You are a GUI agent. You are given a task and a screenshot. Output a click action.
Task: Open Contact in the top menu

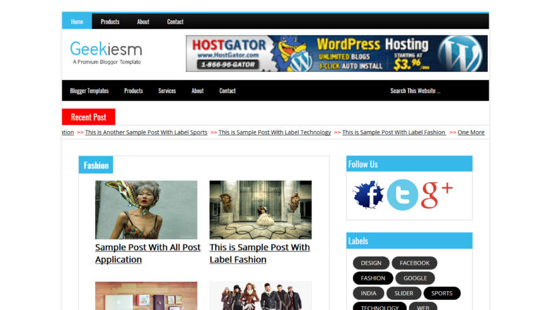point(175,21)
